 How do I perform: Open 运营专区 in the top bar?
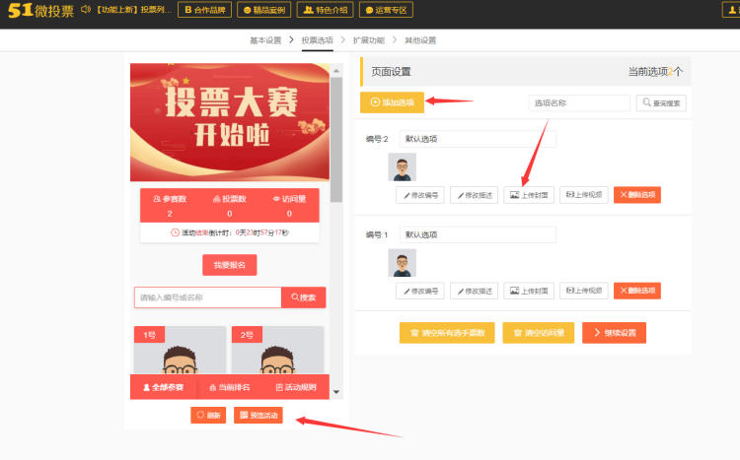pos(386,10)
